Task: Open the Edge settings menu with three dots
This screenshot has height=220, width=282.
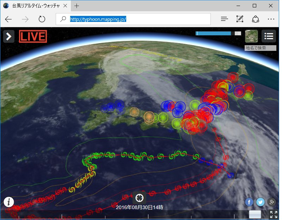Action: pos(271,19)
